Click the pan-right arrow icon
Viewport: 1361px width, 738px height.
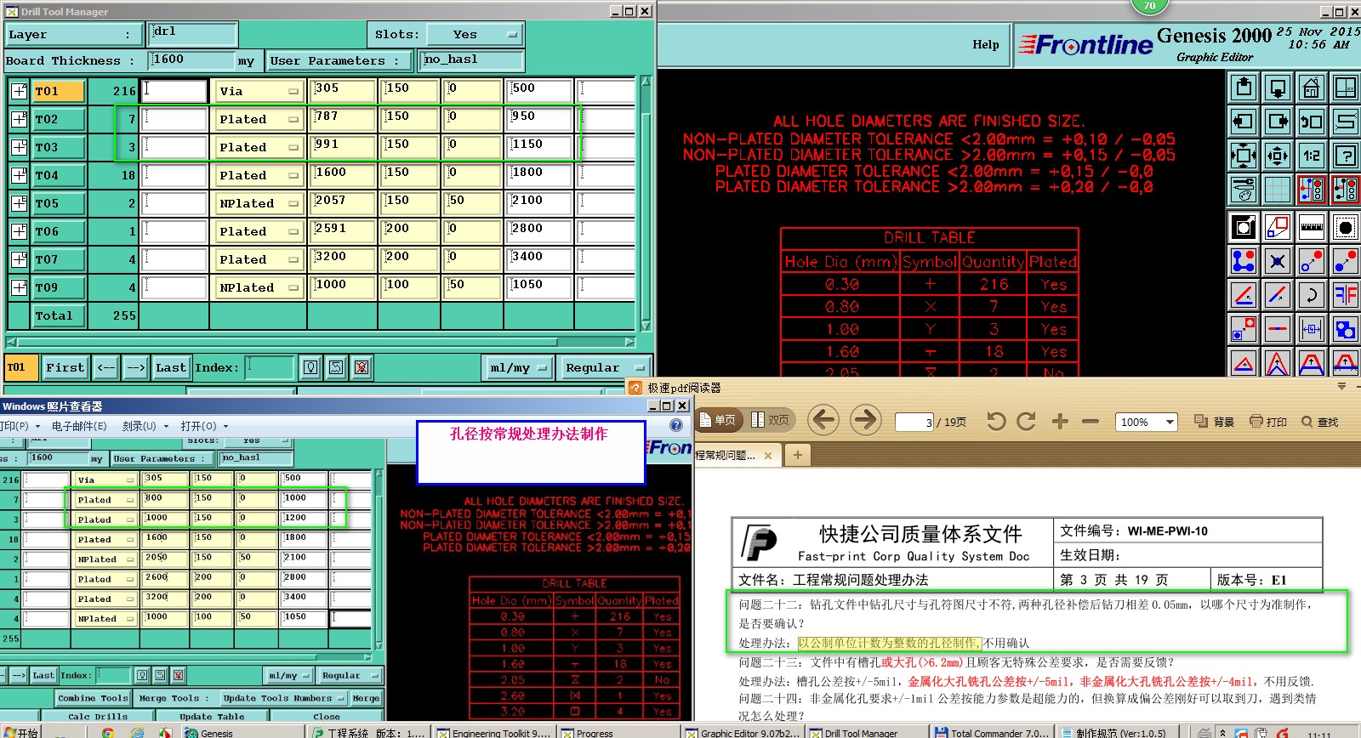pyautogui.click(x=1278, y=122)
